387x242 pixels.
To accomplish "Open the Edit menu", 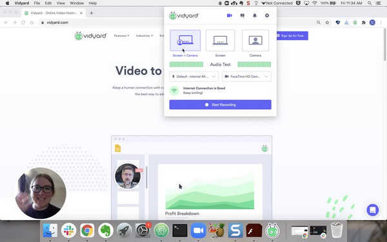I will (x=48, y=3).
